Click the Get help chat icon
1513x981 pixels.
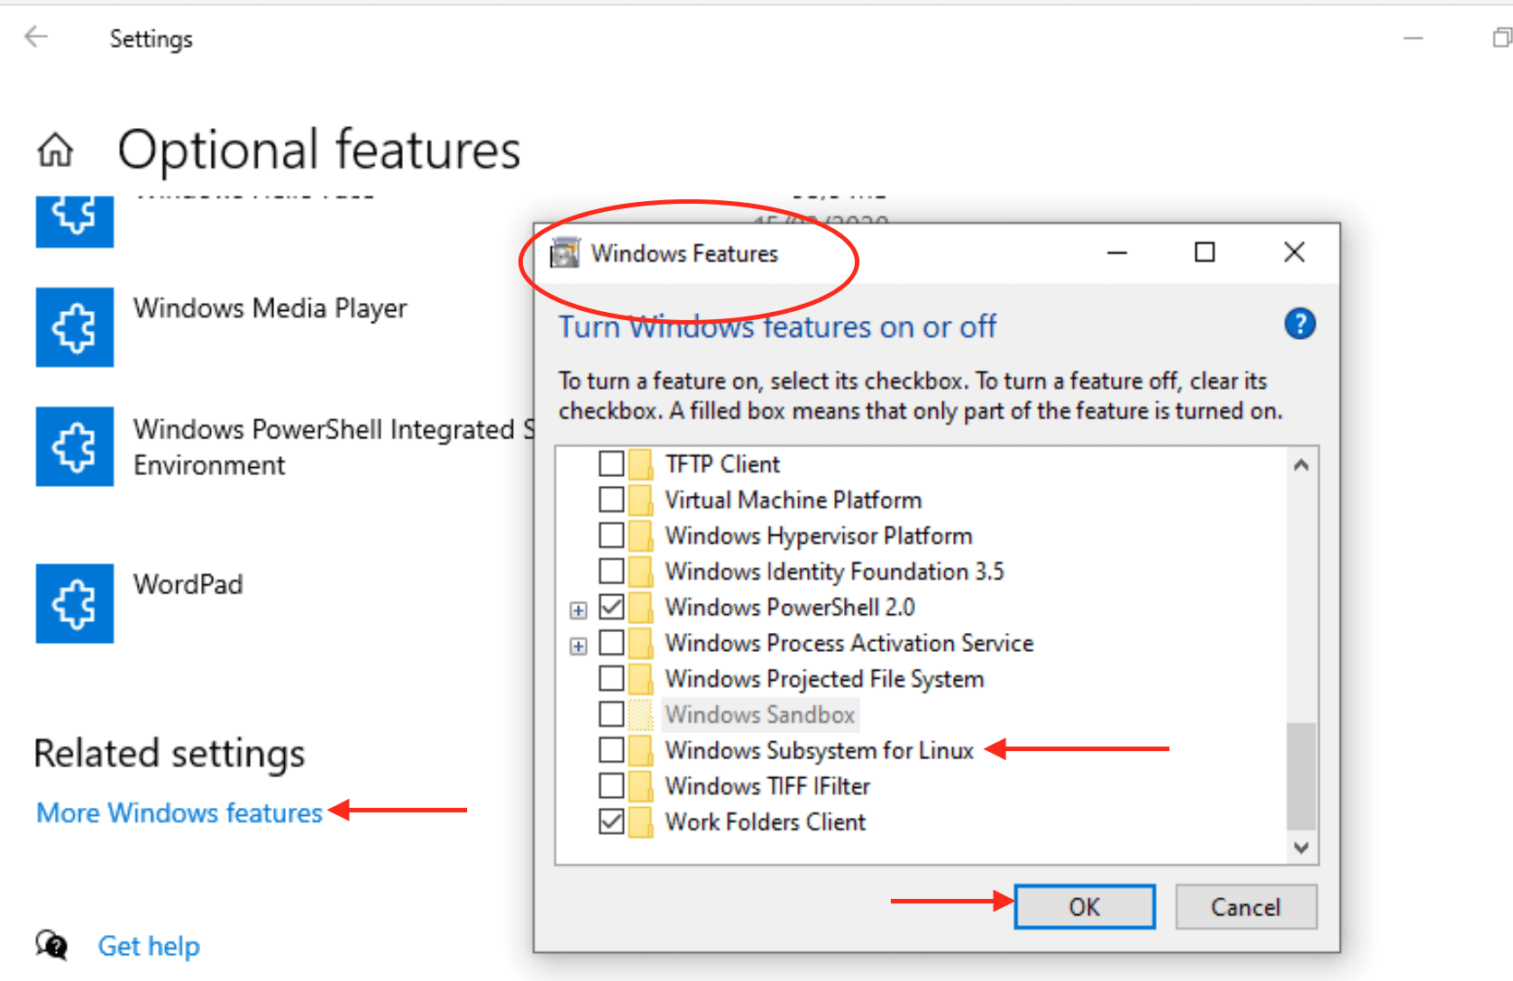tap(52, 945)
